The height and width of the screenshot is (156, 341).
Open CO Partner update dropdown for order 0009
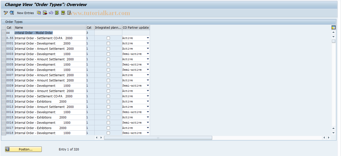pos(148,86)
